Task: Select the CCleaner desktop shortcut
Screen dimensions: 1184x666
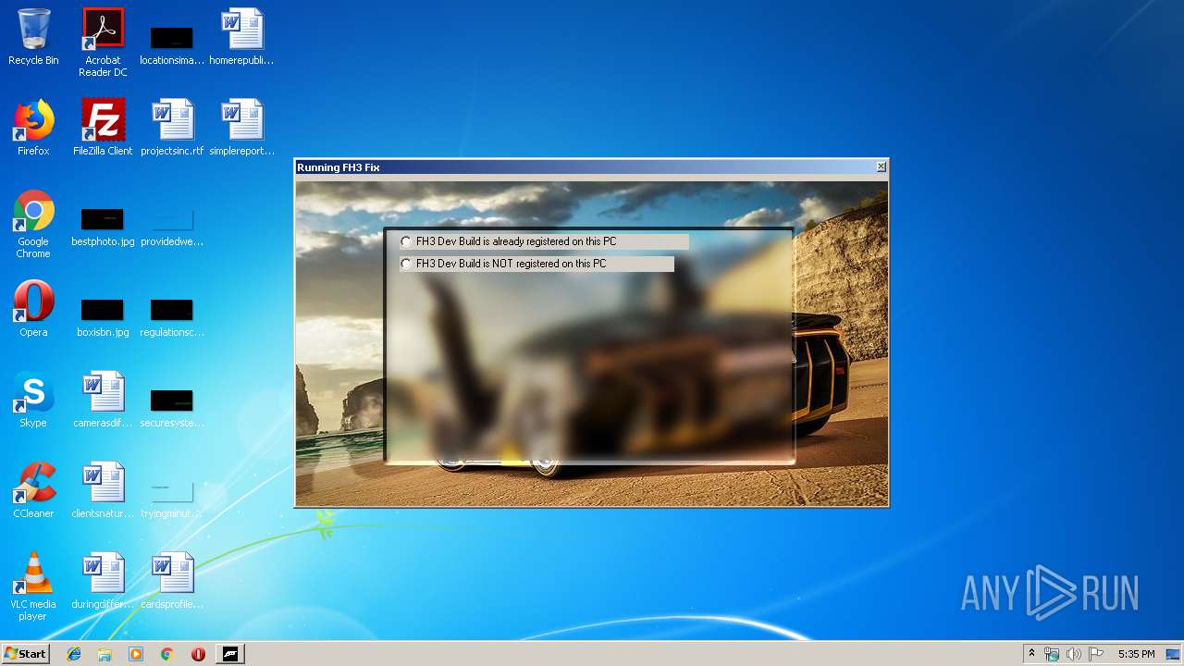Action: point(33,490)
